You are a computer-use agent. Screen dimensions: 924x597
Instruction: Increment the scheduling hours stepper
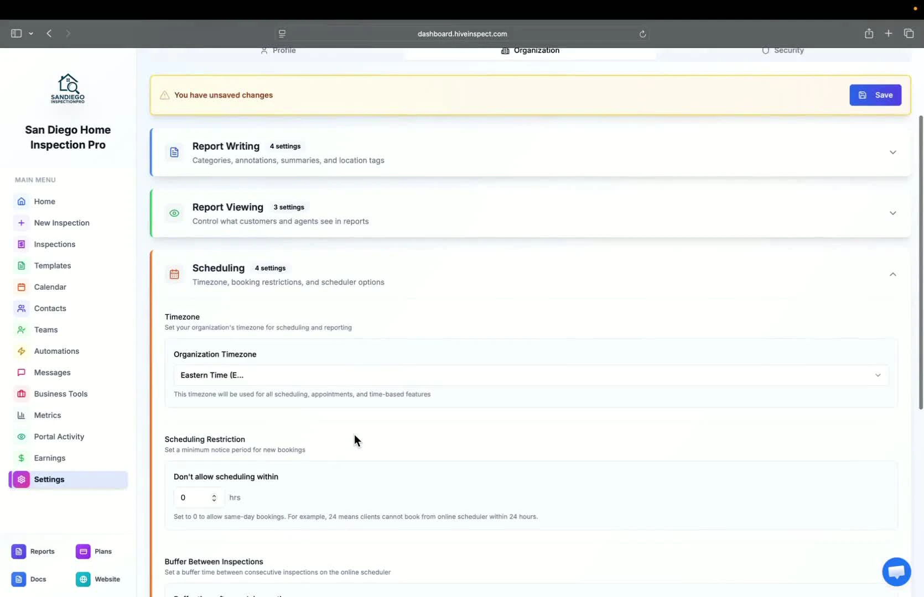[x=214, y=494]
